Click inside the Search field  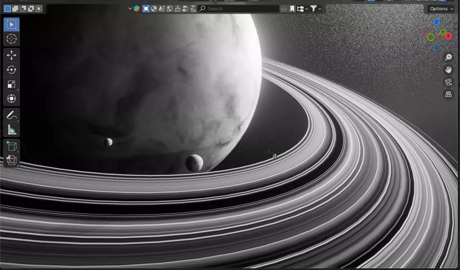238,9
